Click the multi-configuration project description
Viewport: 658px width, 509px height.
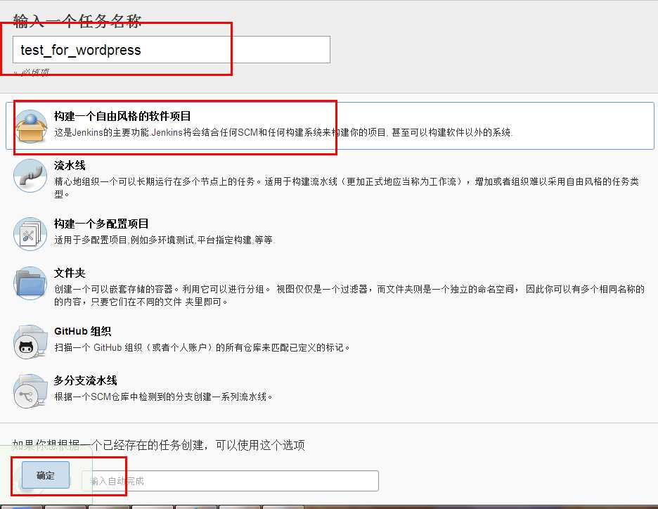(x=164, y=240)
